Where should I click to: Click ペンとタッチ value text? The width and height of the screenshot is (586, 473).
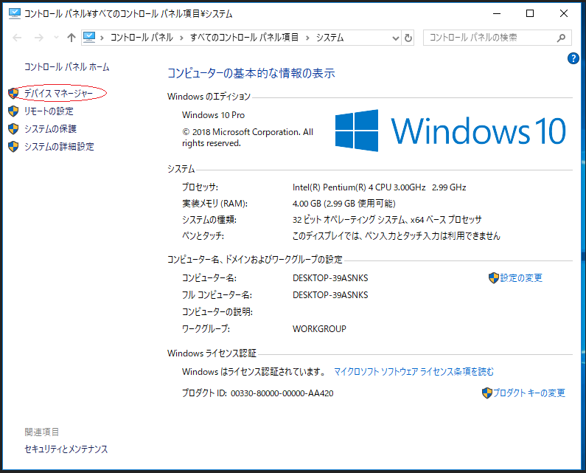pos(396,235)
